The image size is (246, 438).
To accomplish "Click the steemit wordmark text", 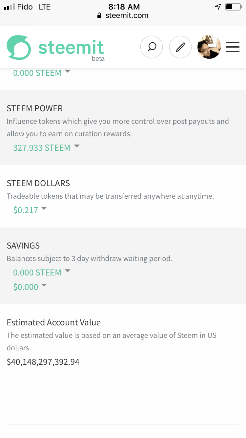I will click(x=71, y=48).
